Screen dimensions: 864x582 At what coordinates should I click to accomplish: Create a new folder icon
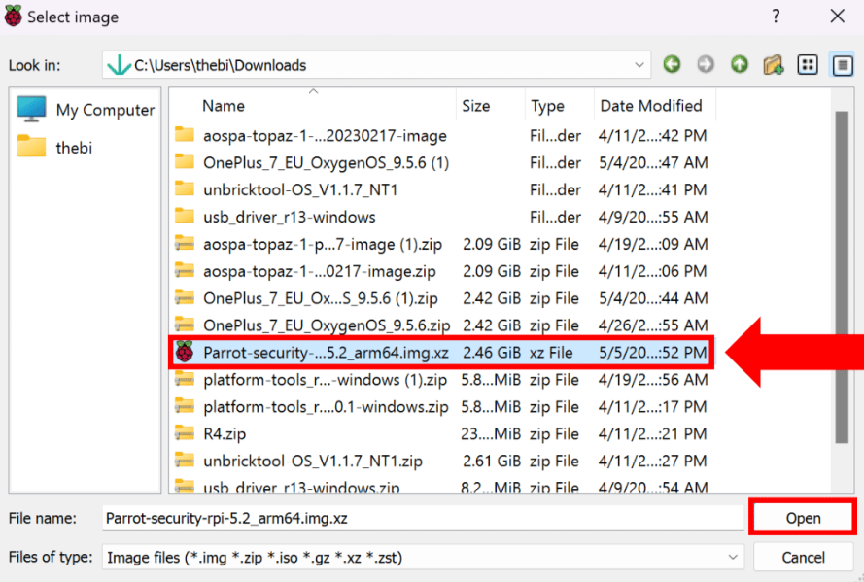774,65
